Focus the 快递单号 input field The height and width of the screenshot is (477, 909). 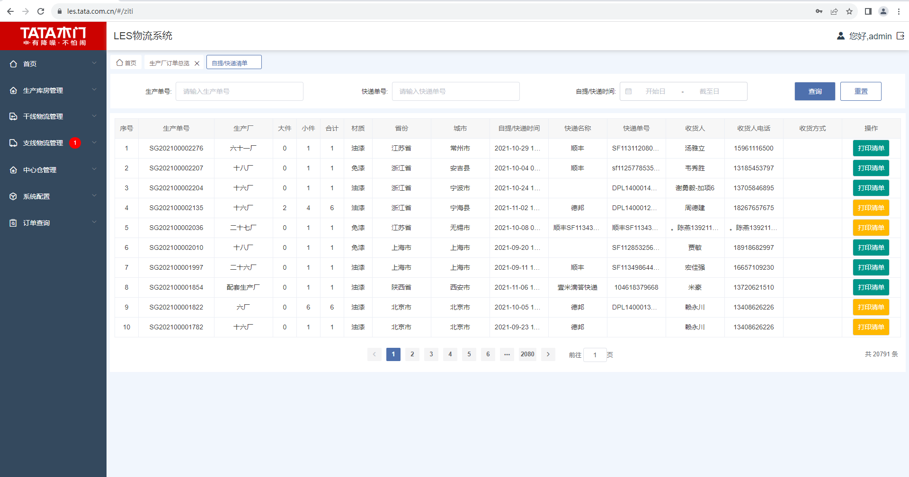(x=456, y=91)
